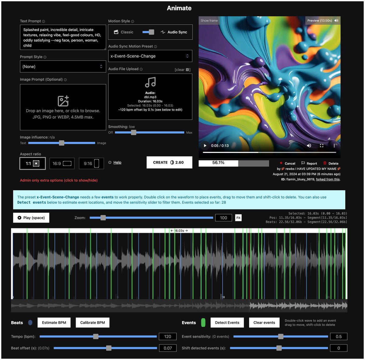
Task: Mute the video with the volume icon
Action: tap(309, 146)
